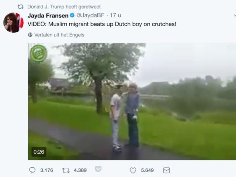
Task: Click Vertalen uit het Engels link
Action: (59, 35)
